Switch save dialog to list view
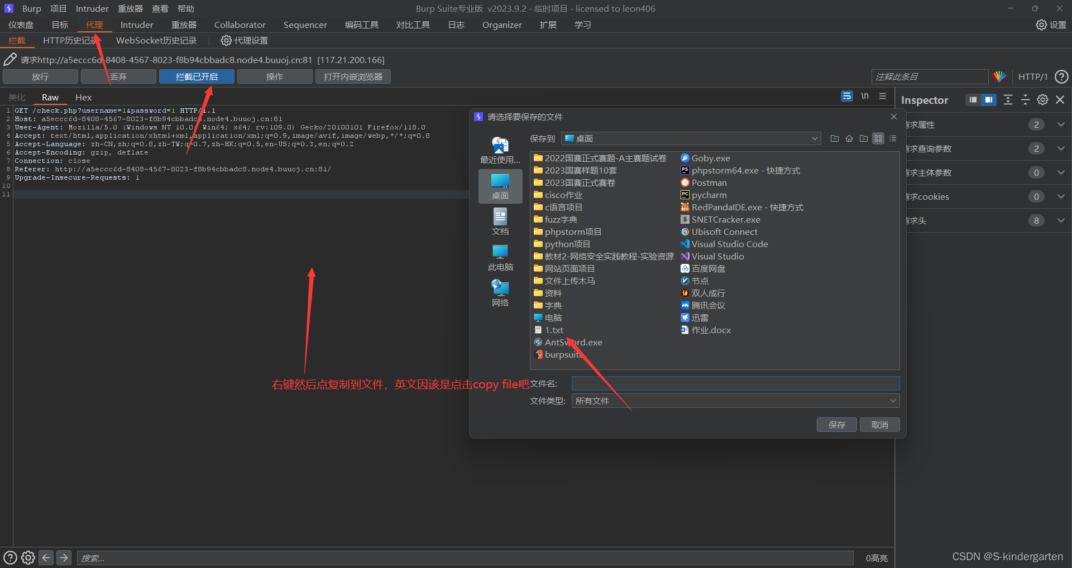 (878, 138)
